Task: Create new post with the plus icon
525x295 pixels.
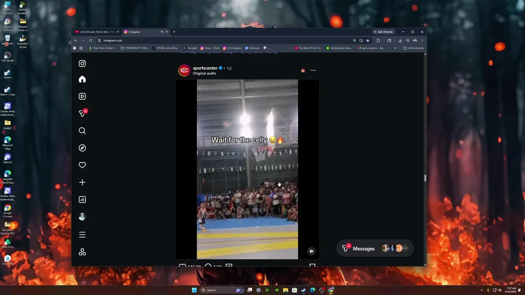Action: pyautogui.click(x=82, y=182)
